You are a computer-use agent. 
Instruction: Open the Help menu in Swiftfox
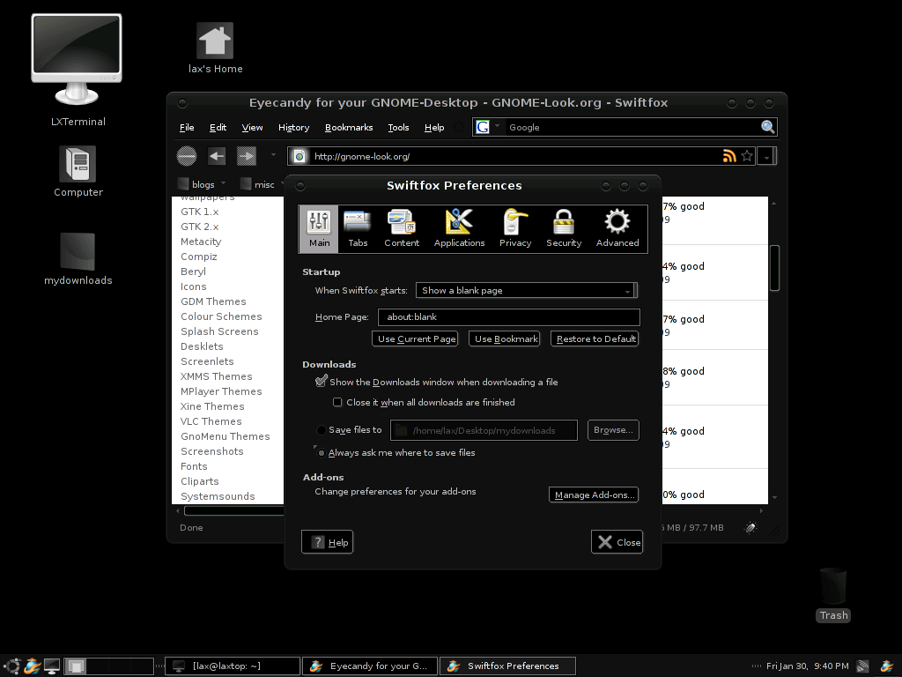(x=434, y=127)
